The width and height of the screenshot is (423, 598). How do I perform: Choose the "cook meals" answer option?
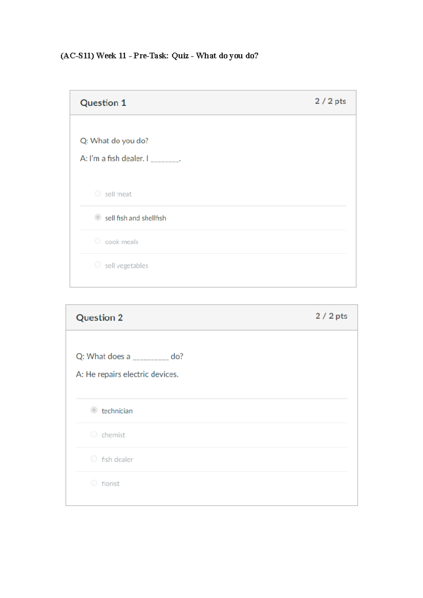click(x=98, y=242)
